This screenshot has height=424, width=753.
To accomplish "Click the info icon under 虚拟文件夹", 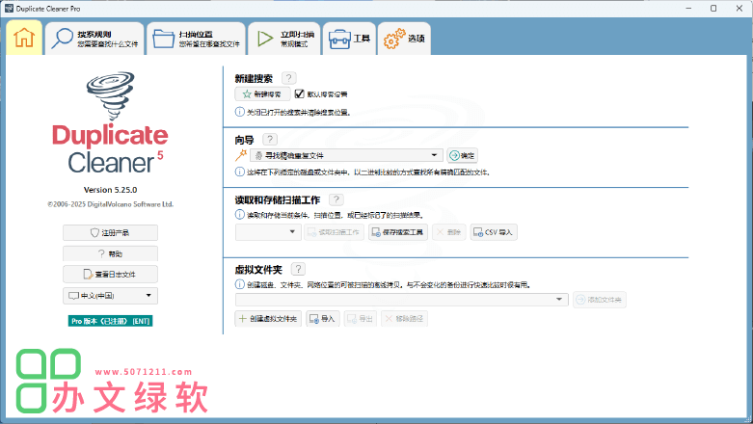I will point(239,284).
